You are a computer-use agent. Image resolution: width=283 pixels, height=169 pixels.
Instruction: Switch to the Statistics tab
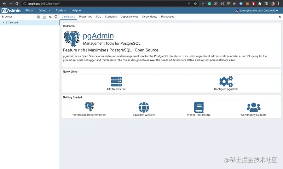coord(111,17)
